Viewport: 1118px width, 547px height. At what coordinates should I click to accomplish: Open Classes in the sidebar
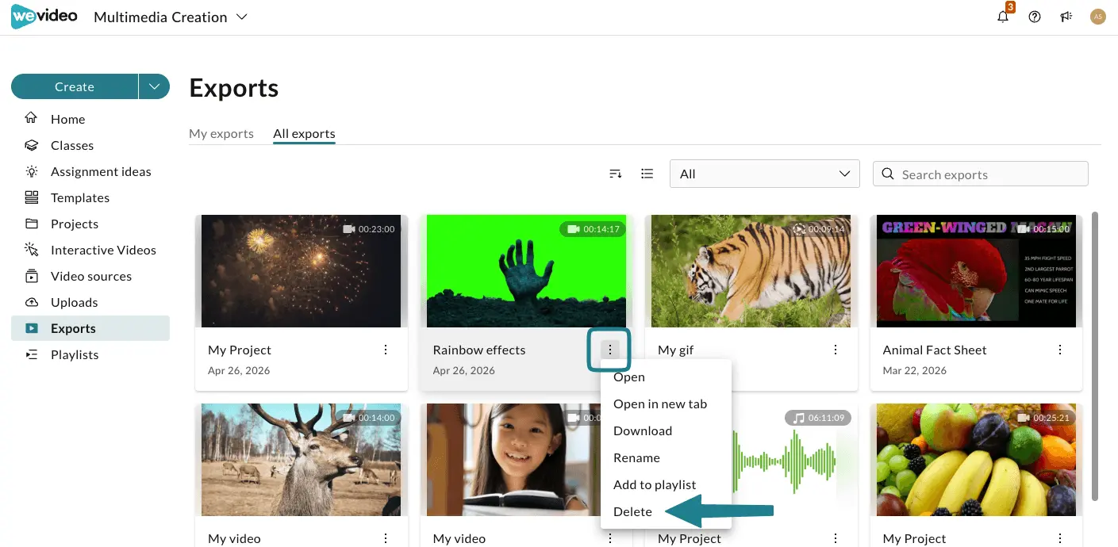pyautogui.click(x=90, y=145)
